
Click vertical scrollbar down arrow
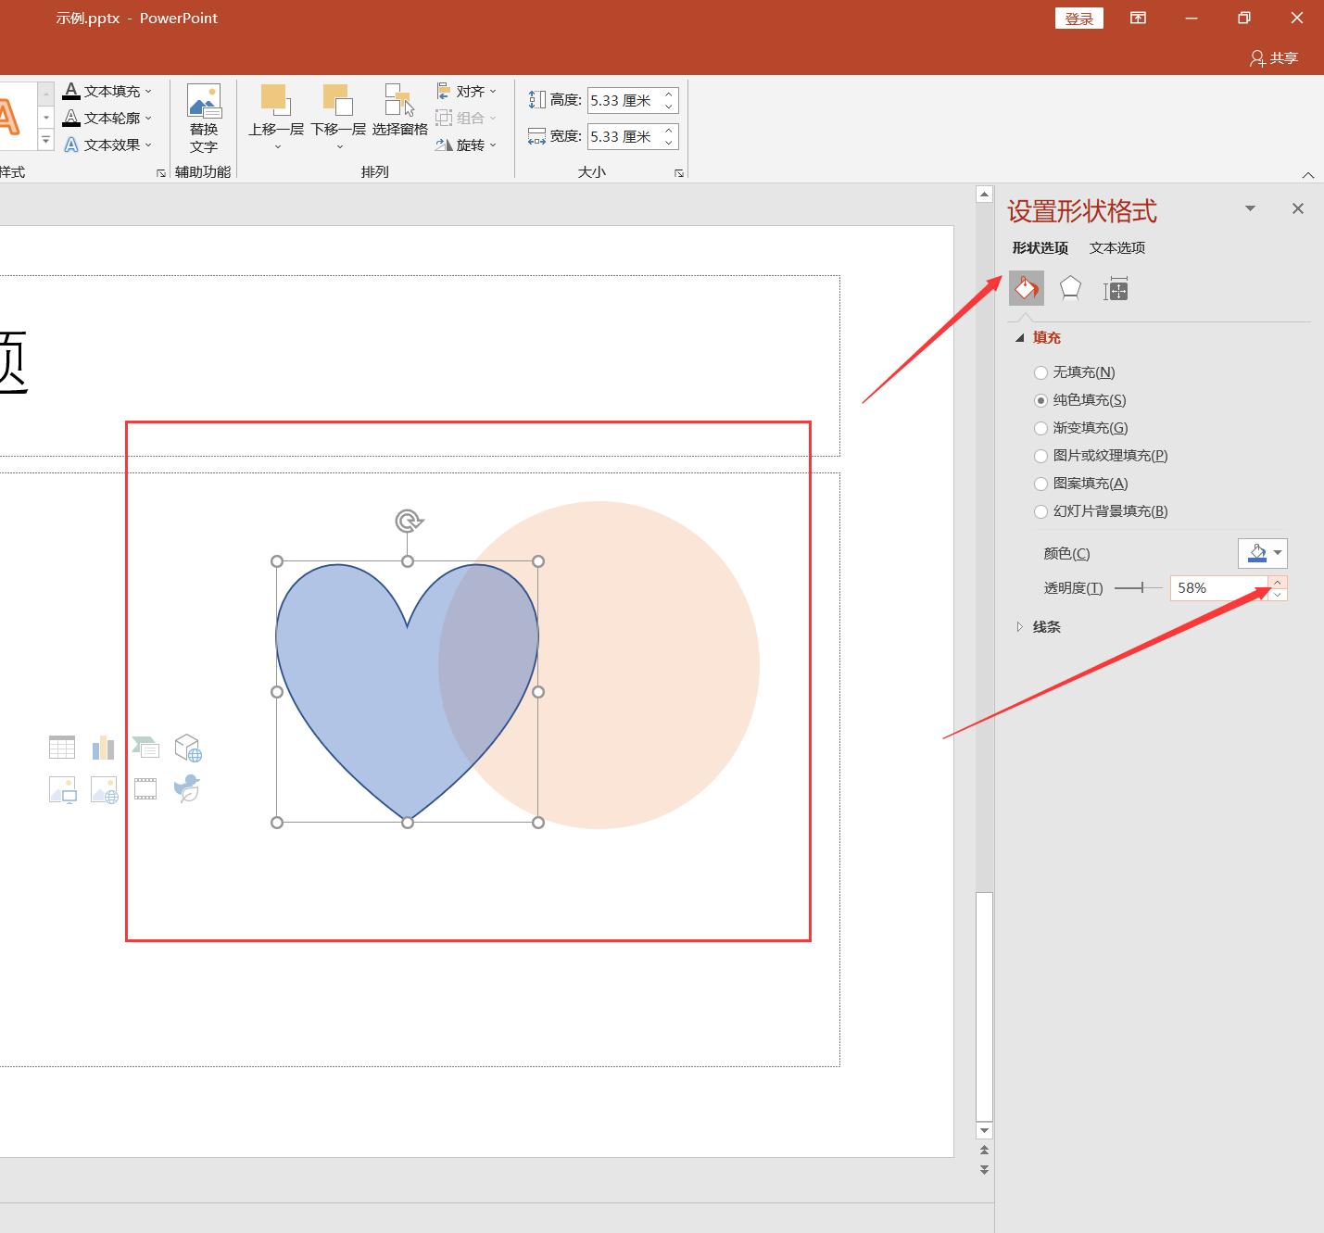click(x=984, y=1131)
